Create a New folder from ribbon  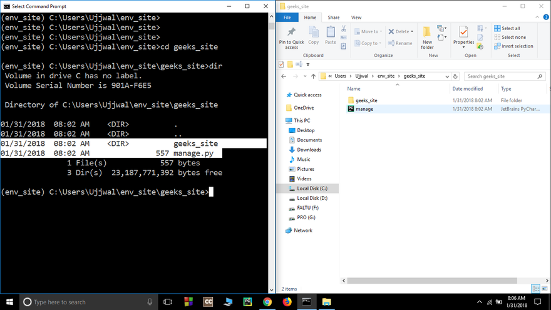(427, 38)
